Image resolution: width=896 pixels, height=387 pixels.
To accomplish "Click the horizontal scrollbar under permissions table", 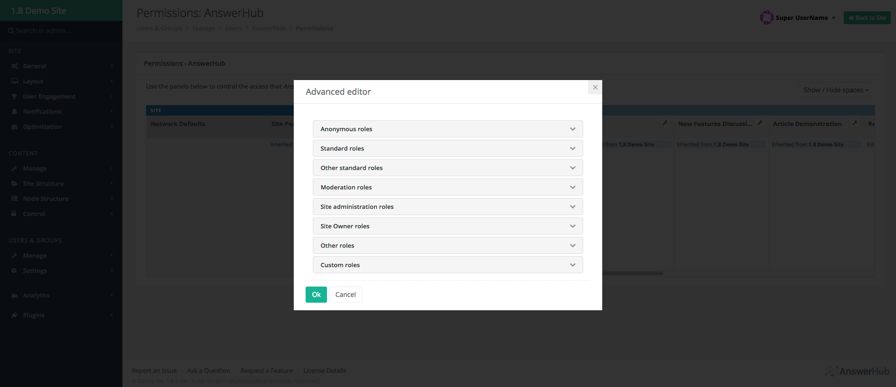I will tap(633, 273).
